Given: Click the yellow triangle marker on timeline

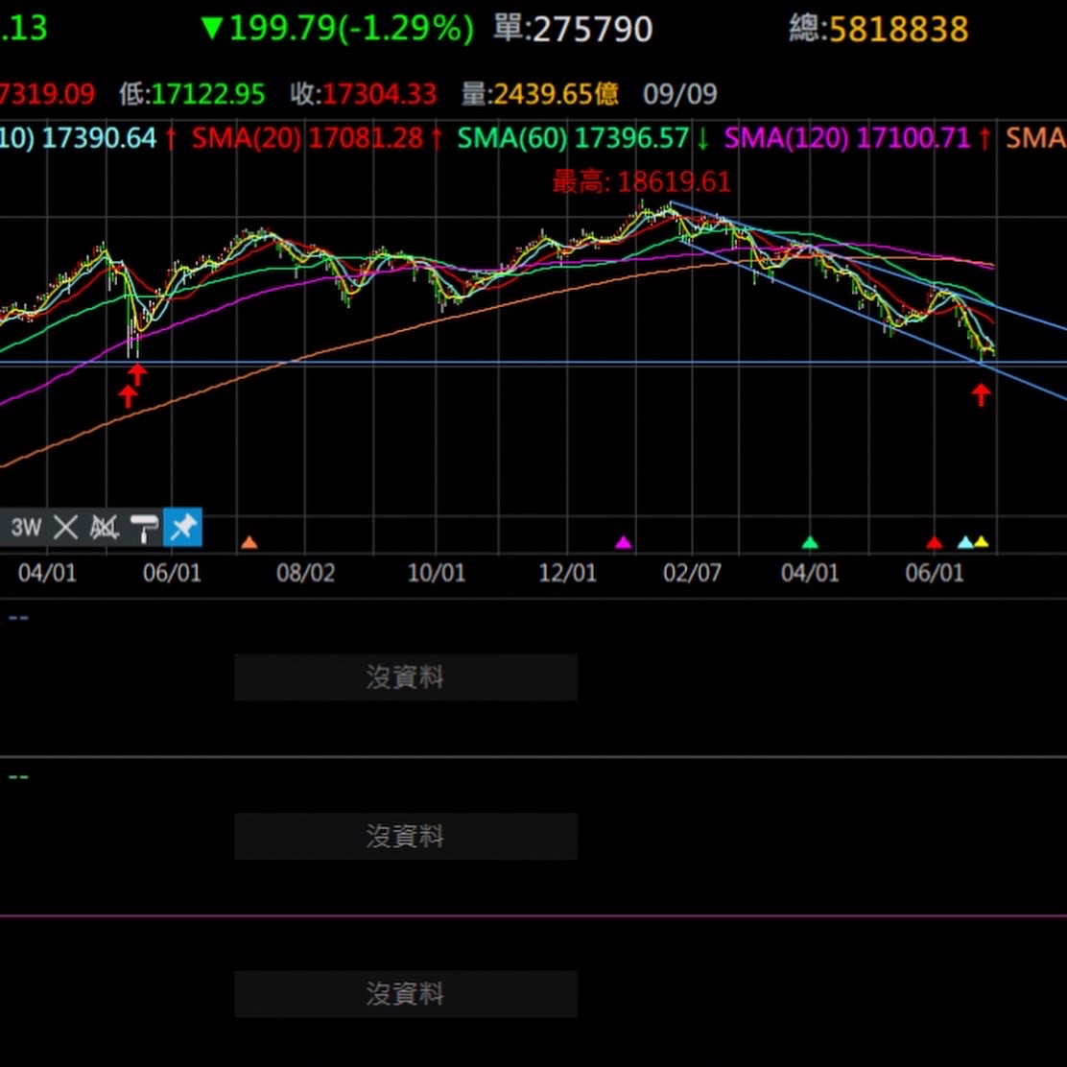Looking at the screenshot, I should [981, 542].
